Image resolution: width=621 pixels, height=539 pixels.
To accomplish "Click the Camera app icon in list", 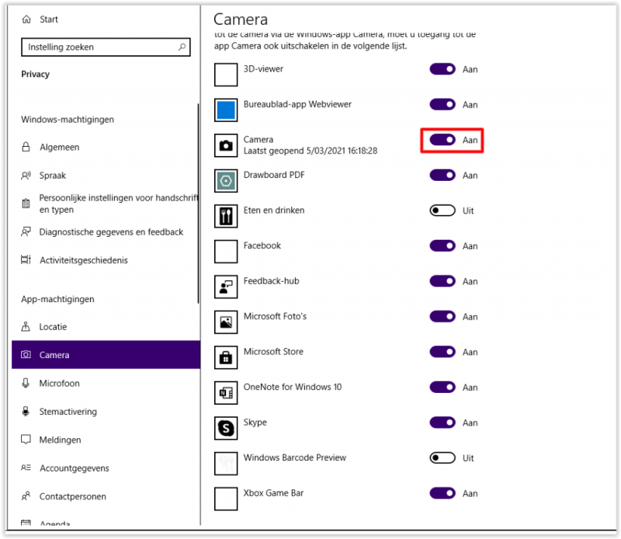I will (x=226, y=145).
